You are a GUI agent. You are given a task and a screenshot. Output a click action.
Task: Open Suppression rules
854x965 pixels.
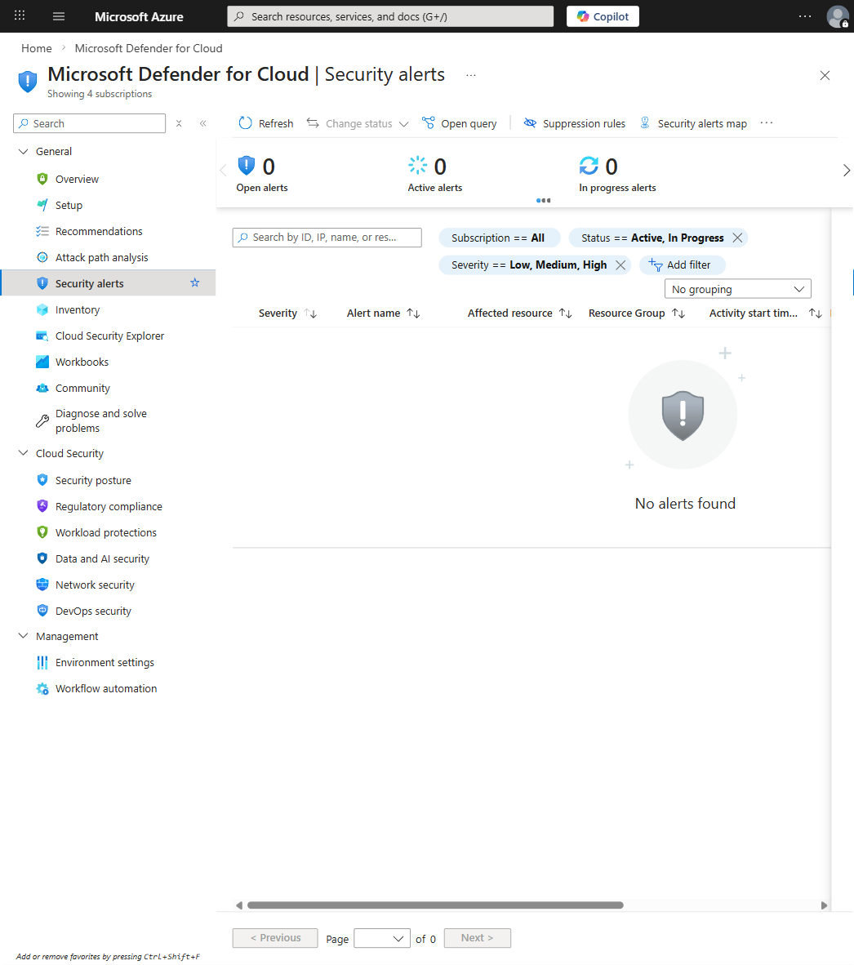tap(574, 123)
